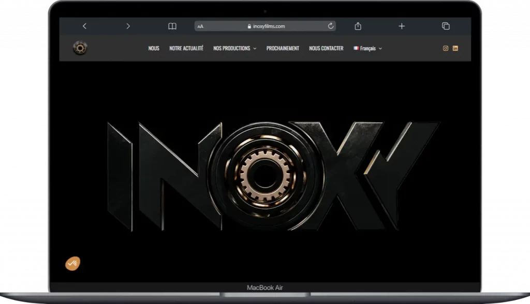Click the chevron next to NOS PRODUCTIONS

254,48
